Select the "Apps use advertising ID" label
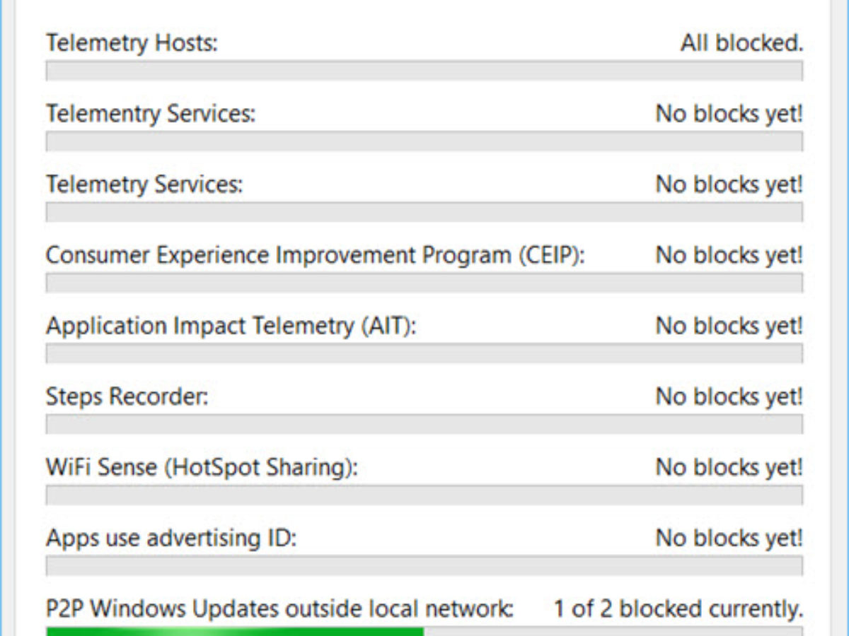This screenshot has width=849, height=636. pyautogui.click(x=171, y=538)
